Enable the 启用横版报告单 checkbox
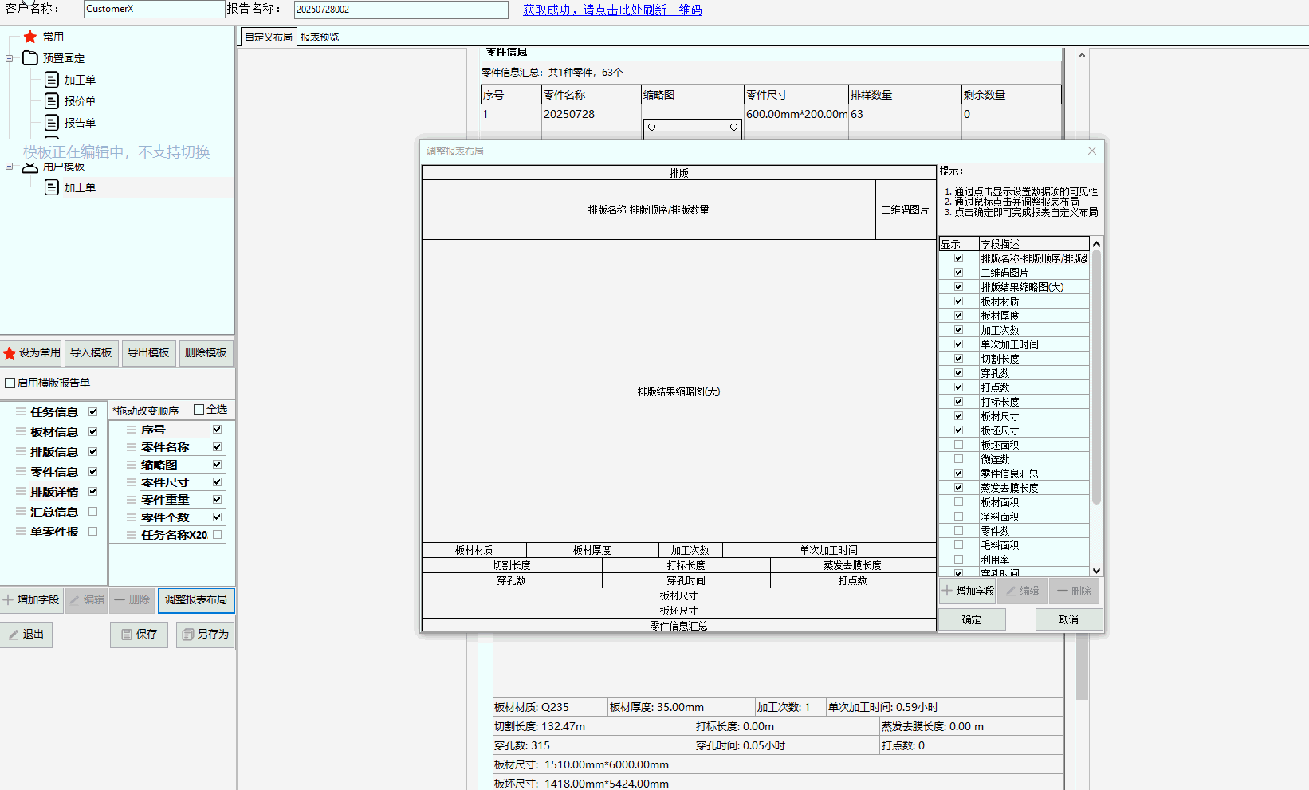The image size is (1309, 790). click(x=10, y=383)
